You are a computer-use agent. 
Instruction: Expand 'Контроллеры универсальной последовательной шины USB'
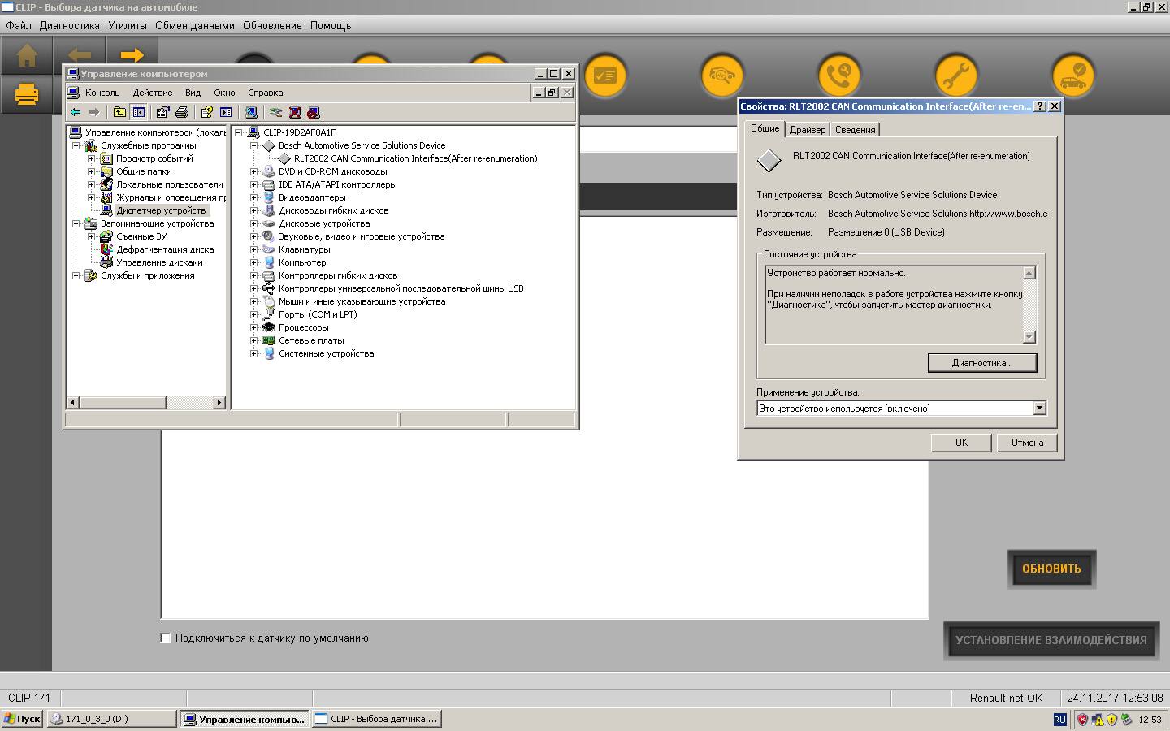(x=253, y=289)
